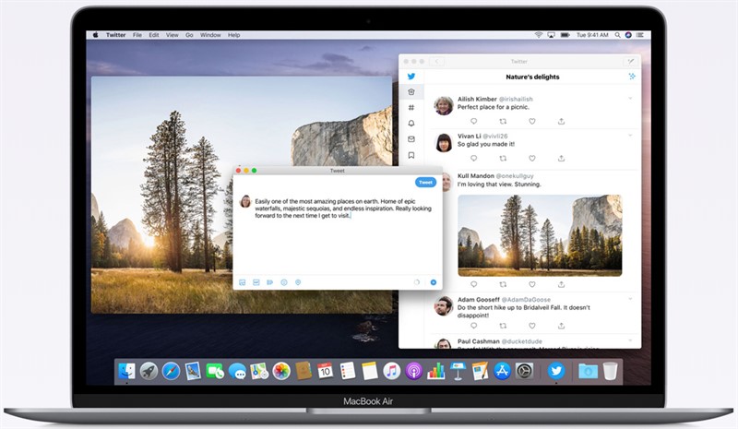Image resolution: width=738 pixels, height=429 pixels.
Task: Open the Window menu in menu bar
Action: click(x=209, y=35)
